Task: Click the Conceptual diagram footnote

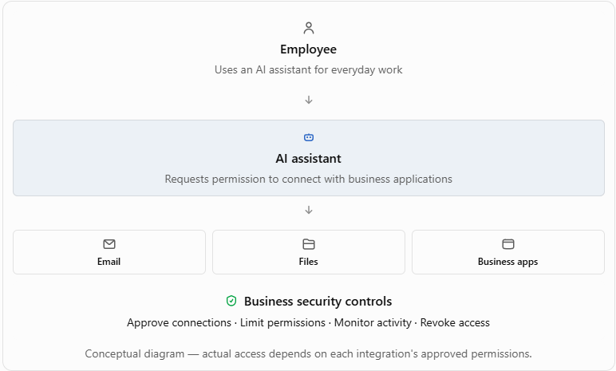Action: click(308, 353)
